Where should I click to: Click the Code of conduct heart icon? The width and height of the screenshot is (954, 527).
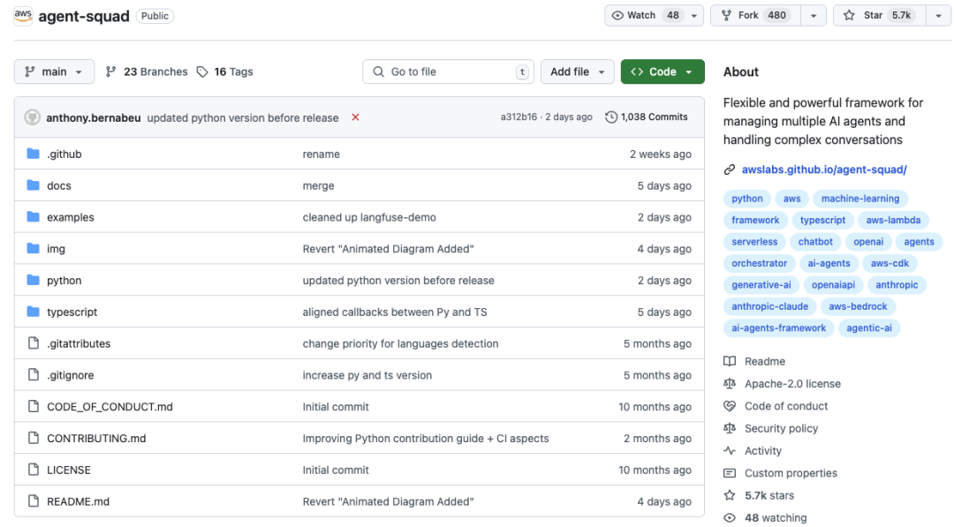(730, 406)
